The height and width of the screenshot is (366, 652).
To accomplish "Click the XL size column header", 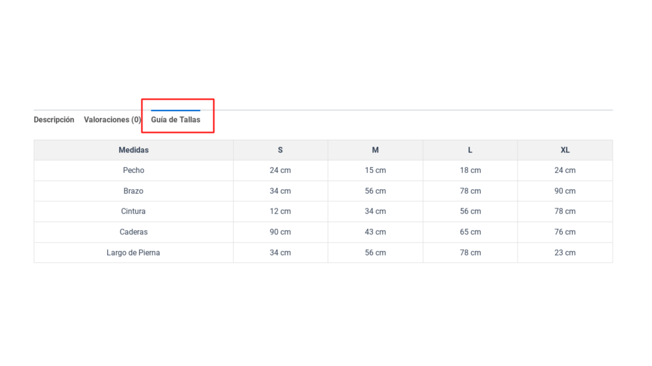I will point(565,150).
